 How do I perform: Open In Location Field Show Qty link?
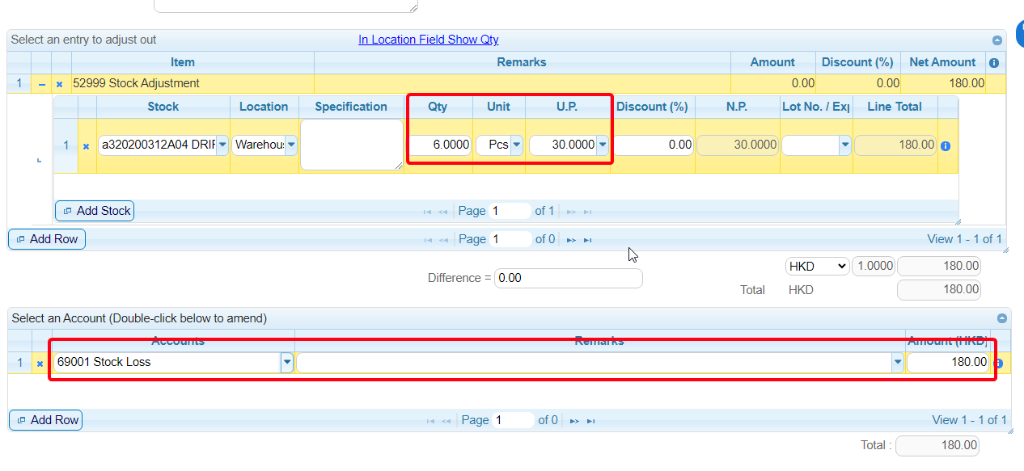pos(428,40)
